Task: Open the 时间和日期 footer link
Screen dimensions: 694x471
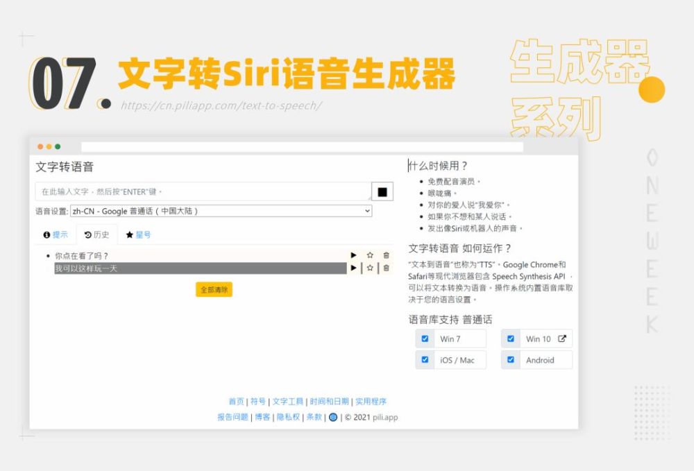Action: pos(329,402)
